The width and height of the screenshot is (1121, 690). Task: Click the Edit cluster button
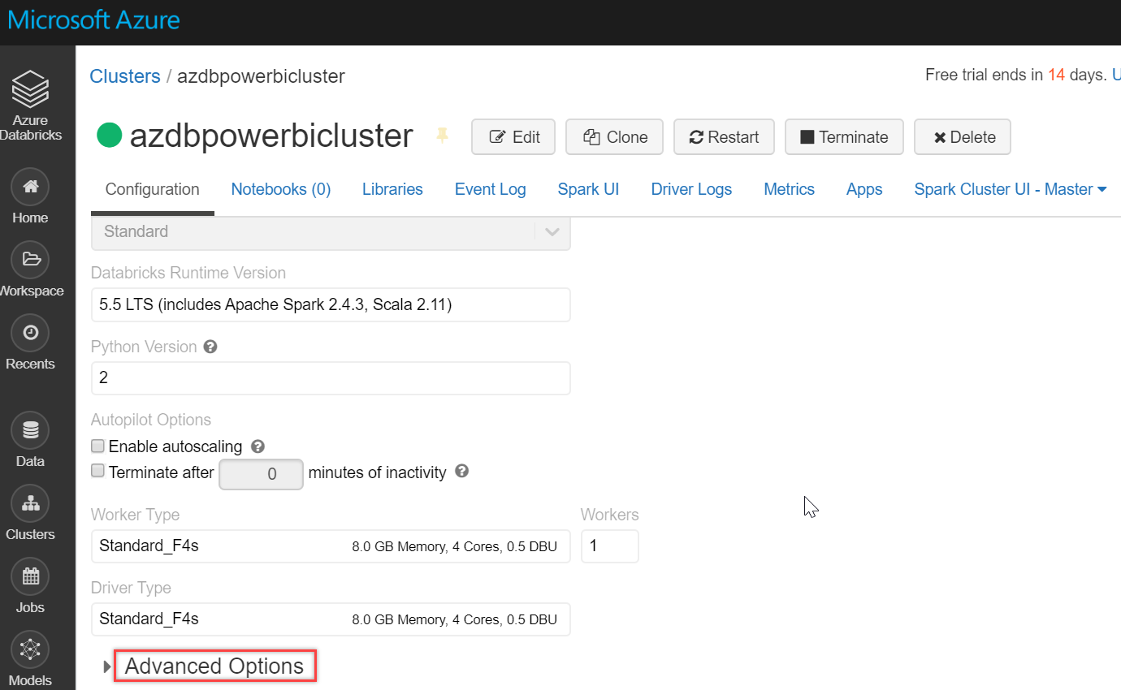point(513,137)
